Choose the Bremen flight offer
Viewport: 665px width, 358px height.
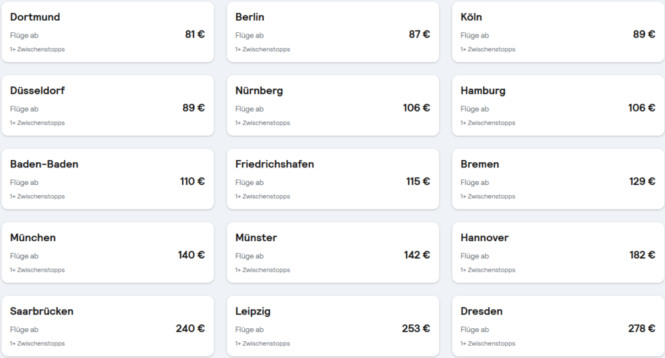(x=558, y=179)
